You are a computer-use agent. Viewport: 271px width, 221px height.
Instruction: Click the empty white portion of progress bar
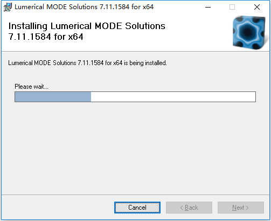(173, 97)
